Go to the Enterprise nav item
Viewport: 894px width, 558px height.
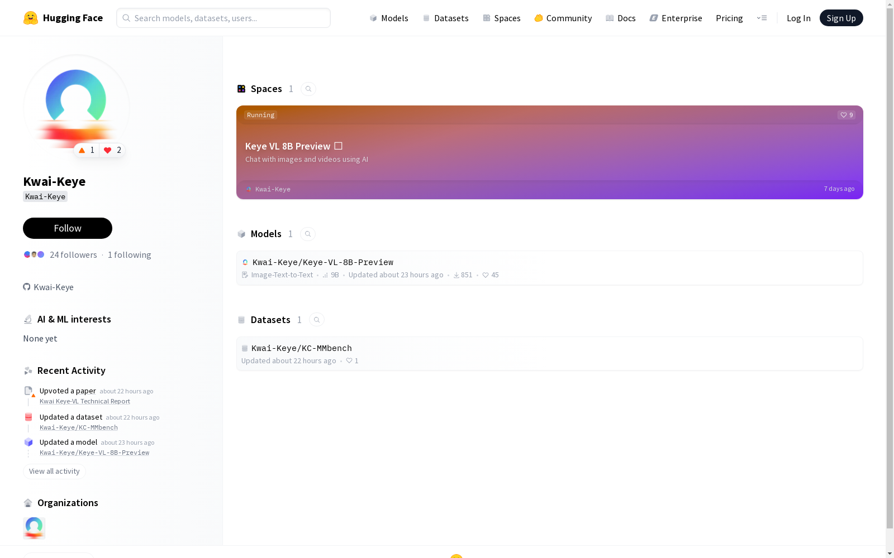[676, 18]
